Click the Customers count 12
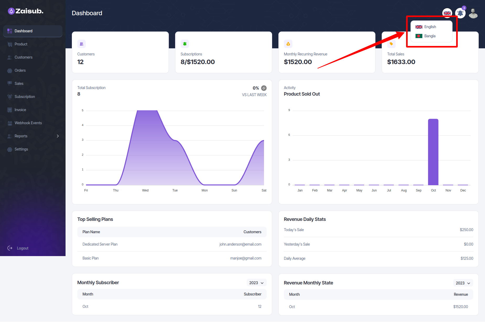The width and height of the screenshot is (485, 322). [x=80, y=62]
